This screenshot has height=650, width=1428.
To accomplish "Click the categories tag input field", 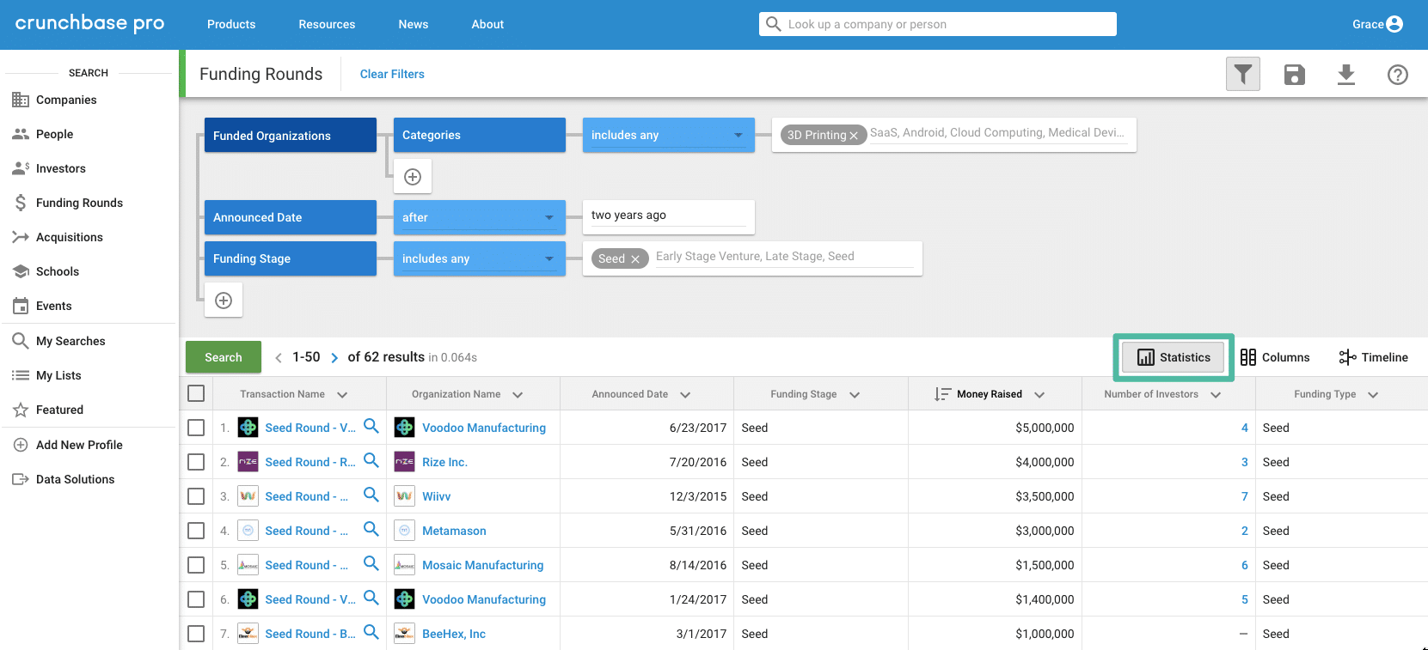I will 997,133.
